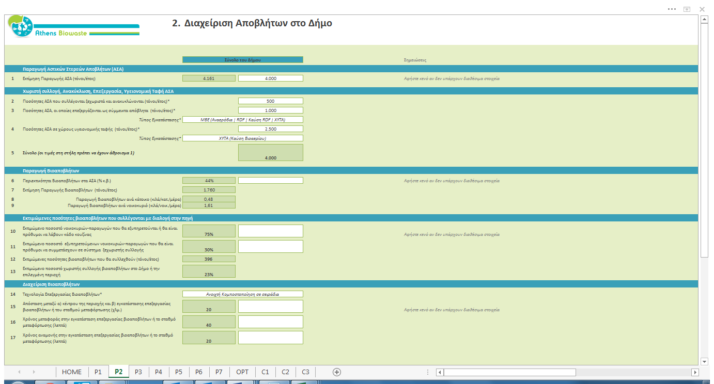Add a new sheet with plus icon
Image resolution: width=714 pixels, height=384 pixels.
pos(337,372)
